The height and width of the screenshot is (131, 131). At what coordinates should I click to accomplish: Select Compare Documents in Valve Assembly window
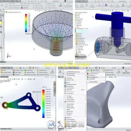coord(117,6)
